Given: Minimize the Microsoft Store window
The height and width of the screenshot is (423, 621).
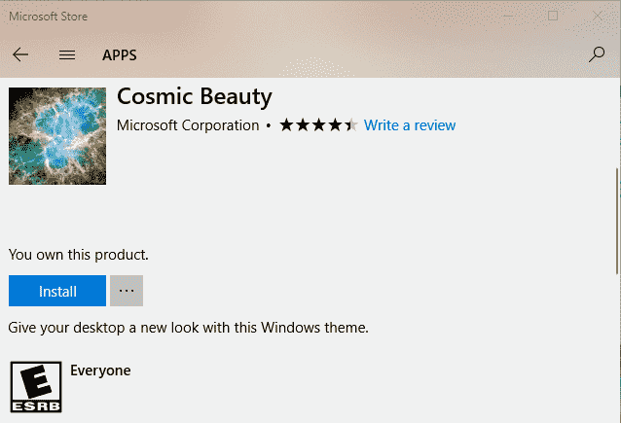Looking at the screenshot, I should [508, 17].
